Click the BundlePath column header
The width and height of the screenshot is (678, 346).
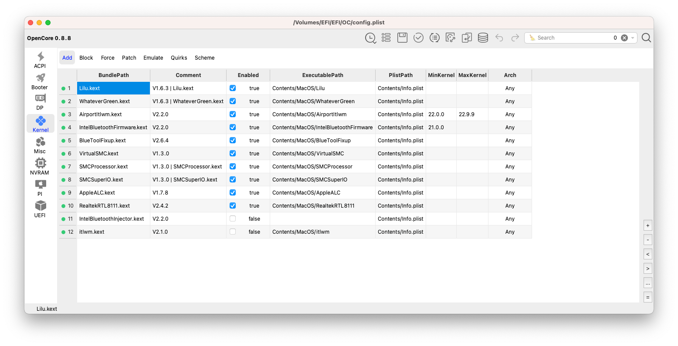(x=114, y=75)
